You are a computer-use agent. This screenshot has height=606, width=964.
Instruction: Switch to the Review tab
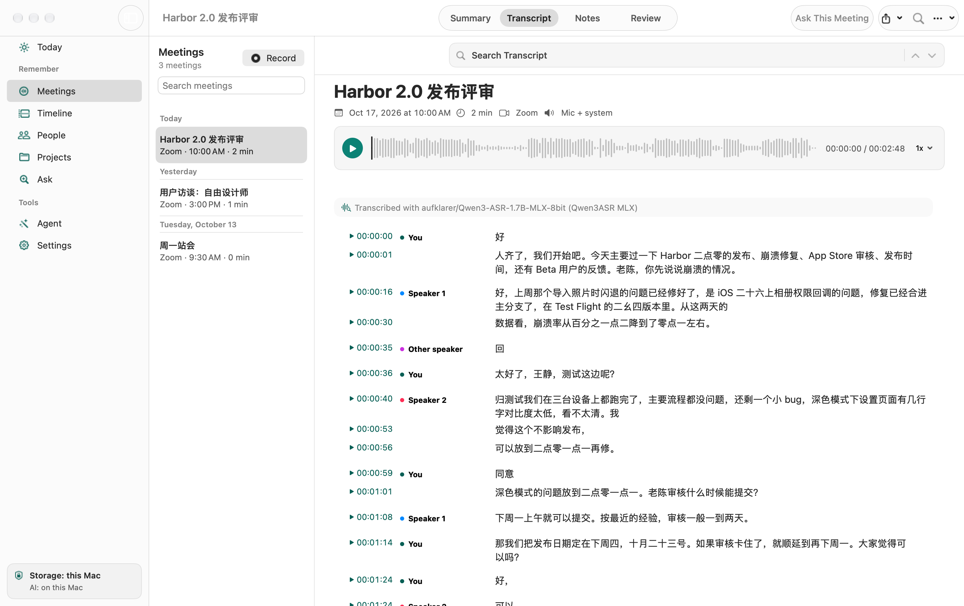(645, 18)
